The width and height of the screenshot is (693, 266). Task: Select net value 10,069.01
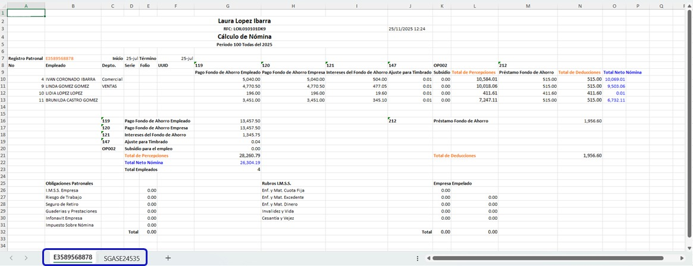click(x=614, y=79)
